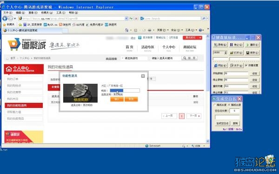Open the 安全 command bar dropdown
The image size is (279, 174).
(x=177, y=30)
